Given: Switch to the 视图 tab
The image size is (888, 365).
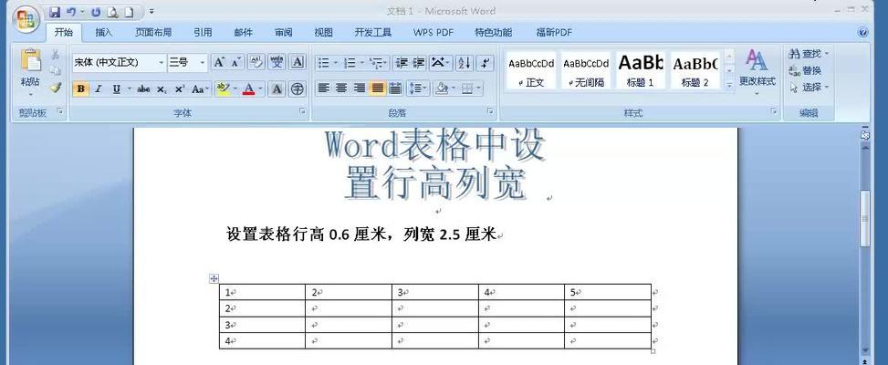Looking at the screenshot, I should (323, 32).
